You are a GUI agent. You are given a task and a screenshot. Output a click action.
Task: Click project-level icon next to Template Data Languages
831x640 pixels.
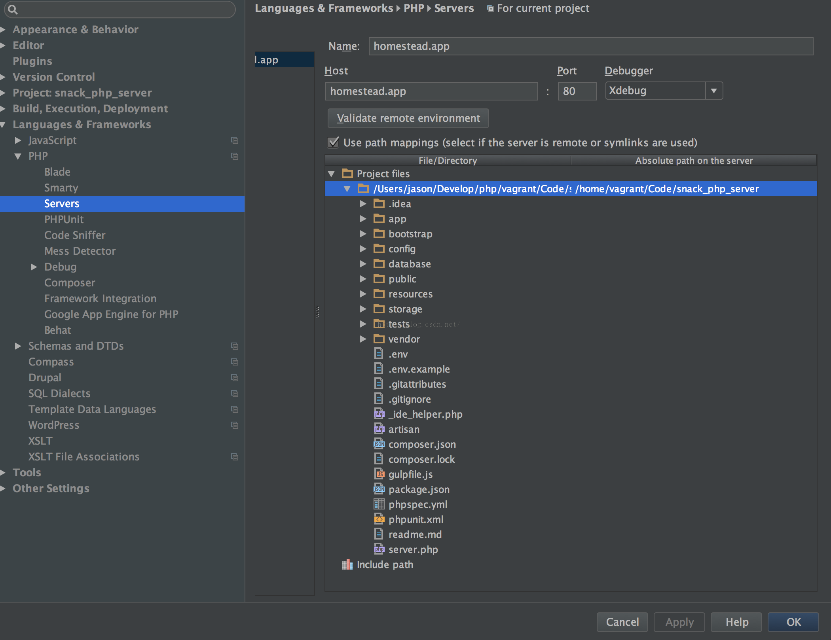pos(235,409)
